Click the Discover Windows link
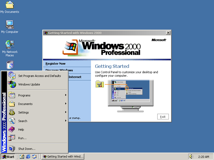This screenshot has width=214, height=160. click(59, 70)
